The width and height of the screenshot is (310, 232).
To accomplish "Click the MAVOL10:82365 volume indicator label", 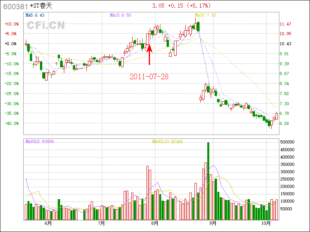I will point(167,142).
